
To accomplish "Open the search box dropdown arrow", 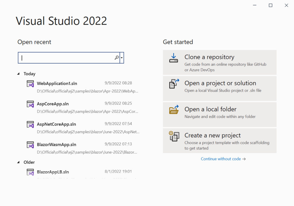I will pyautogui.click(x=122, y=58).
